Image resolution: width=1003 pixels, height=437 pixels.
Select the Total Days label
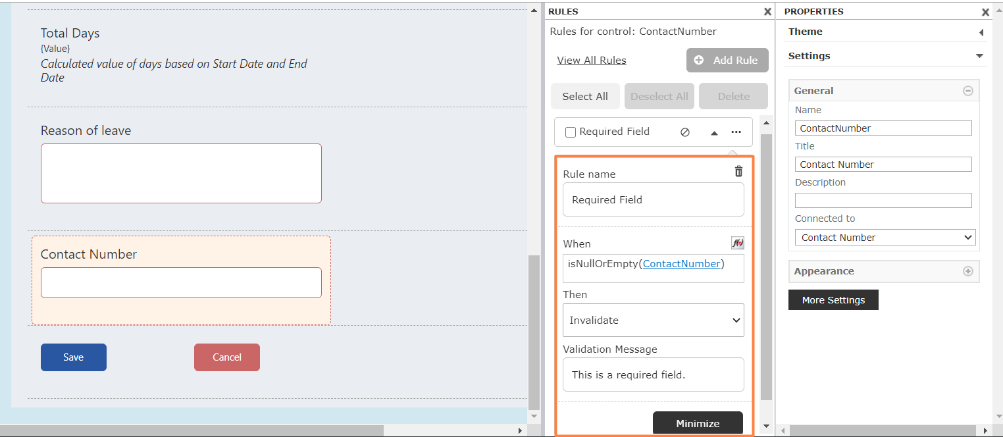(70, 33)
